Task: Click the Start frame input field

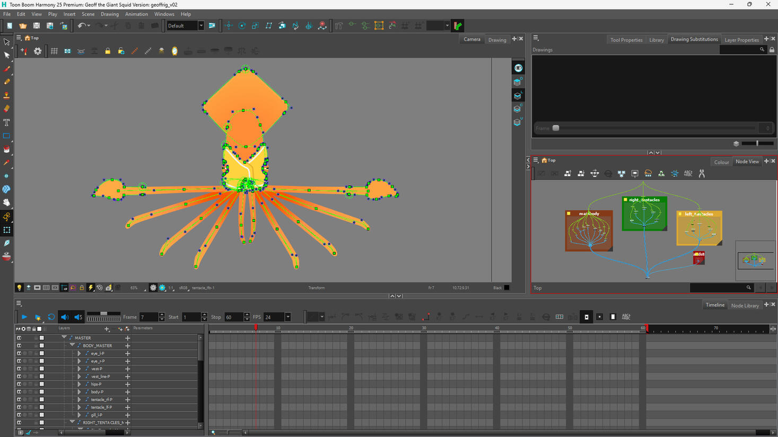Action: pyautogui.click(x=191, y=317)
